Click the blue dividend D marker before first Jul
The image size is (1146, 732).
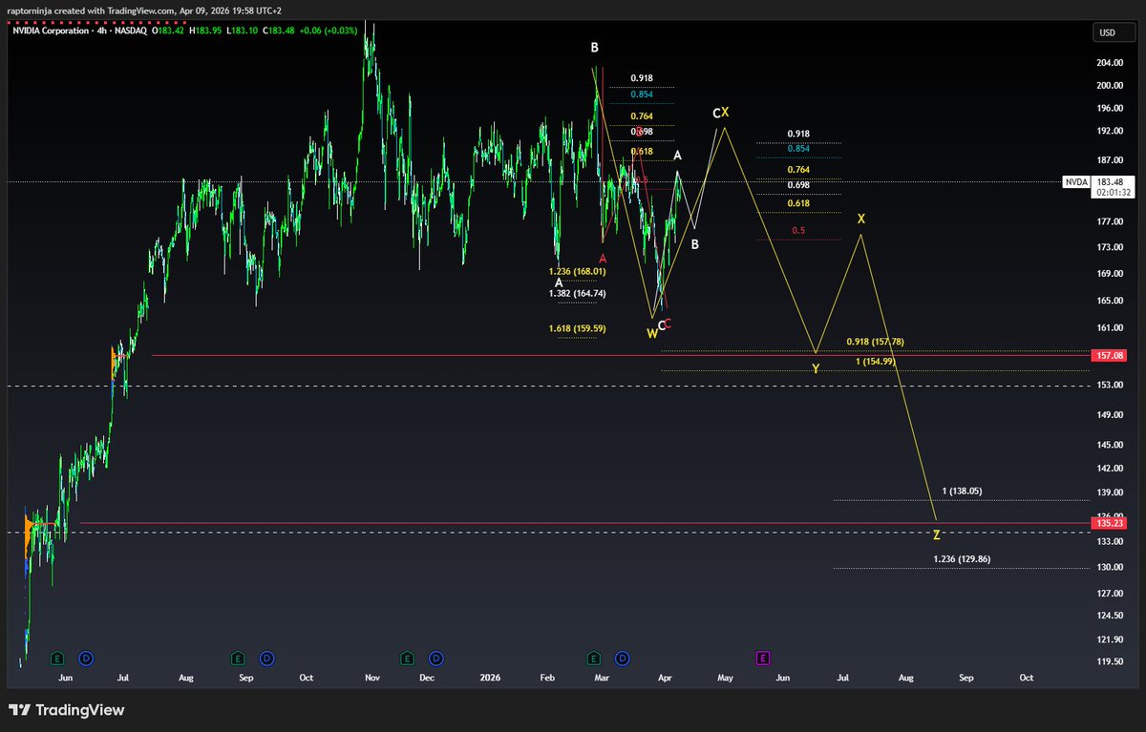(86, 658)
